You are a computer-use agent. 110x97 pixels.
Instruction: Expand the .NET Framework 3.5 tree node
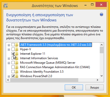coord(9,45)
